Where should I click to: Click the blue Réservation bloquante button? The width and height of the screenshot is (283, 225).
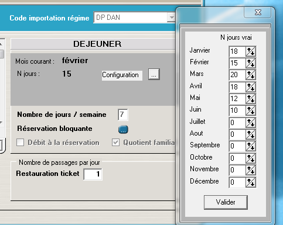[x=123, y=129]
